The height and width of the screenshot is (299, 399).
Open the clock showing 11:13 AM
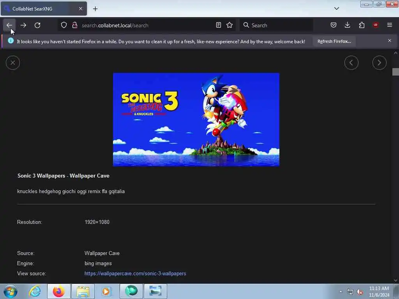[x=379, y=292]
